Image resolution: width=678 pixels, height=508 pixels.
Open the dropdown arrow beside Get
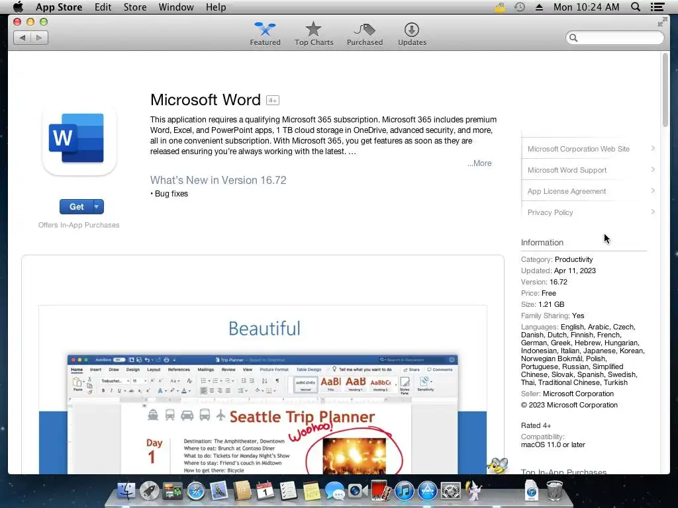click(x=98, y=207)
